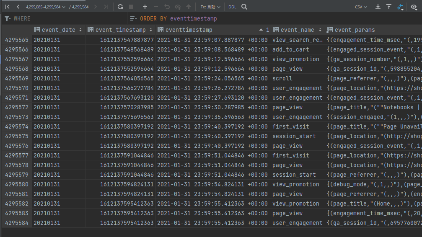Toggle sort arrows on event_date column
This screenshot has width=422, height=237.
[x=80, y=30]
